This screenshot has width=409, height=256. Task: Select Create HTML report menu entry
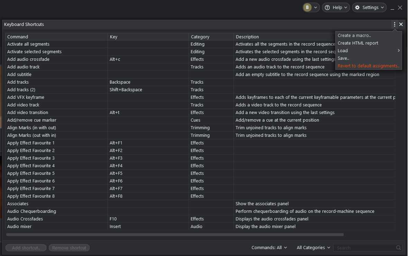357,43
